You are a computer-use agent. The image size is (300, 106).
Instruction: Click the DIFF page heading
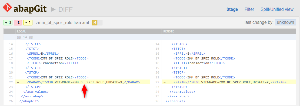coord(65,9)
